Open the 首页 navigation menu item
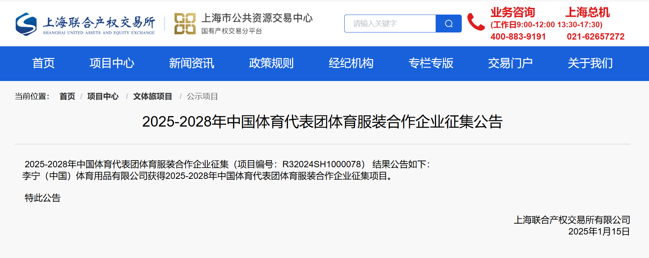Viewport: 649px width, 258px height. [43, 63]
